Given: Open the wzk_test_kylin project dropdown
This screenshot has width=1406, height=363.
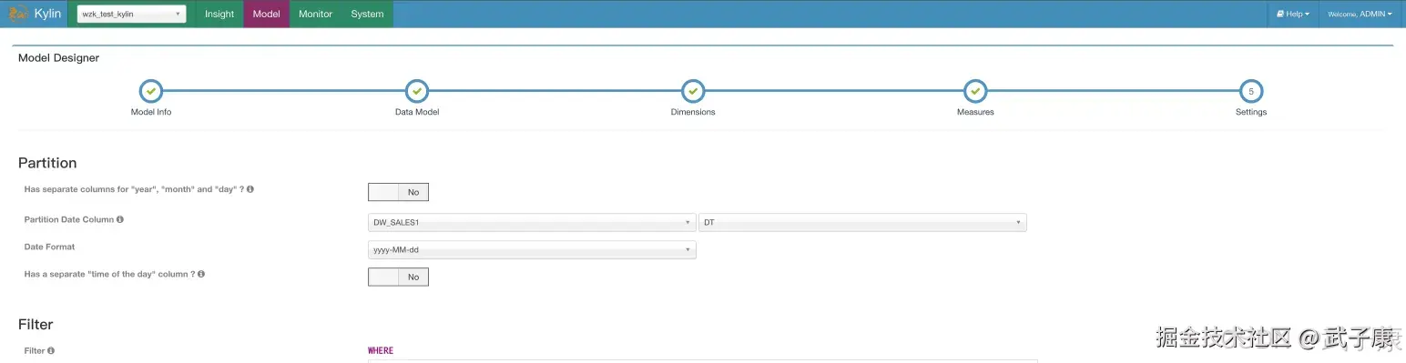Looking at the screenshot, I should click(x=132, y=14).
